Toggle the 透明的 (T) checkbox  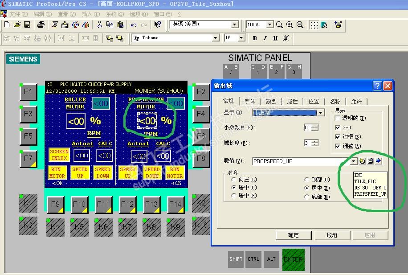coord(337,118)
